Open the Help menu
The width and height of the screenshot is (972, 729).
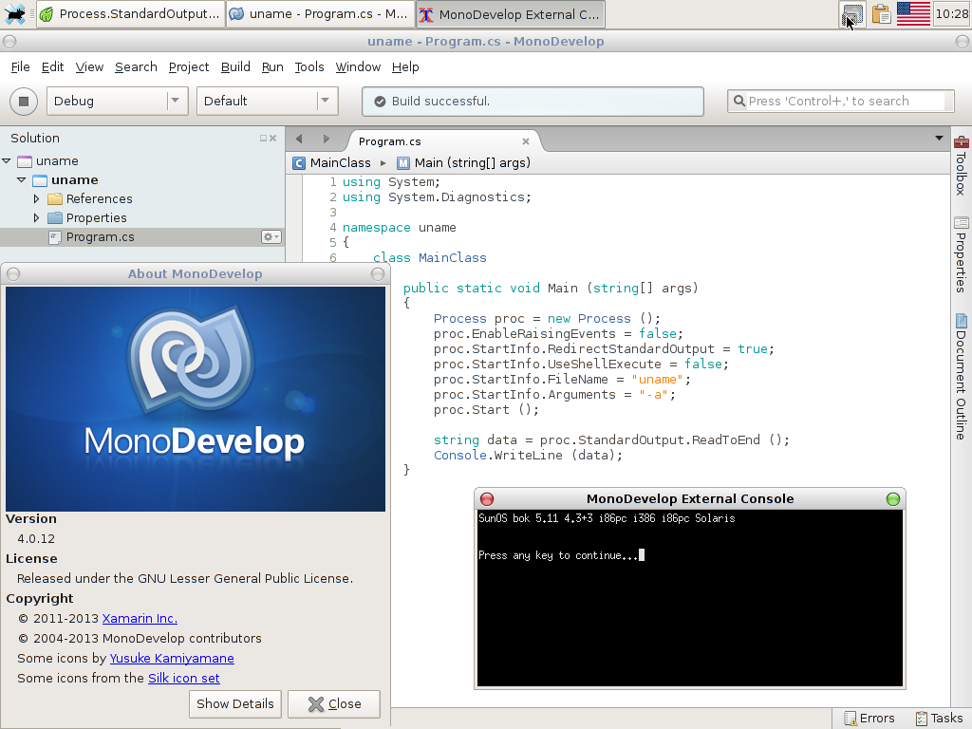(405, 67)
